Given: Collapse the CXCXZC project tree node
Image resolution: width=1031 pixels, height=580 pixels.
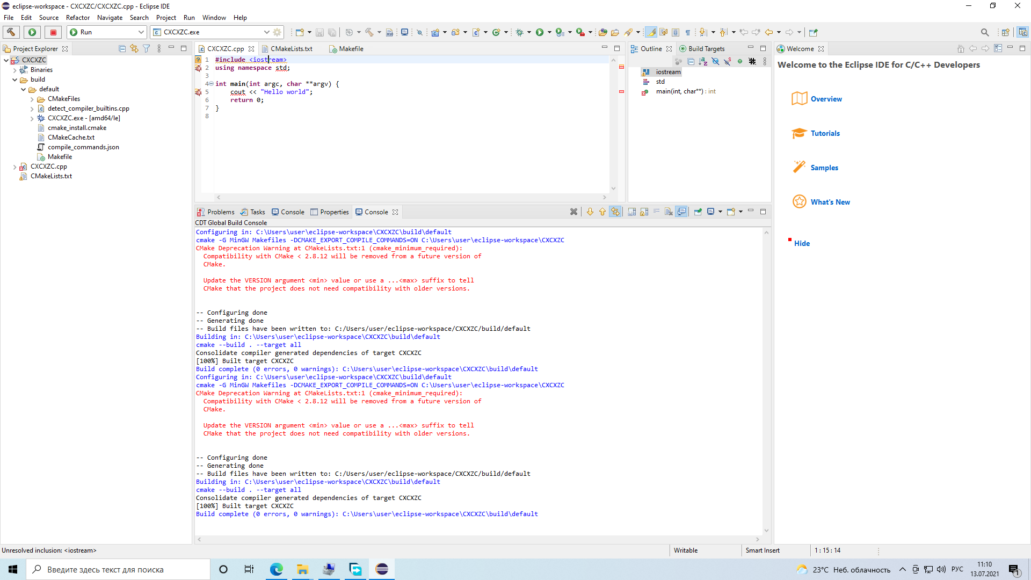Looking at the screenshot, I should tap(6, 60).
